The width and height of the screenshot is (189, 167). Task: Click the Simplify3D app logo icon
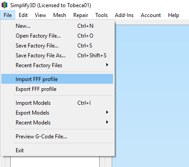[x=4, y=5]
